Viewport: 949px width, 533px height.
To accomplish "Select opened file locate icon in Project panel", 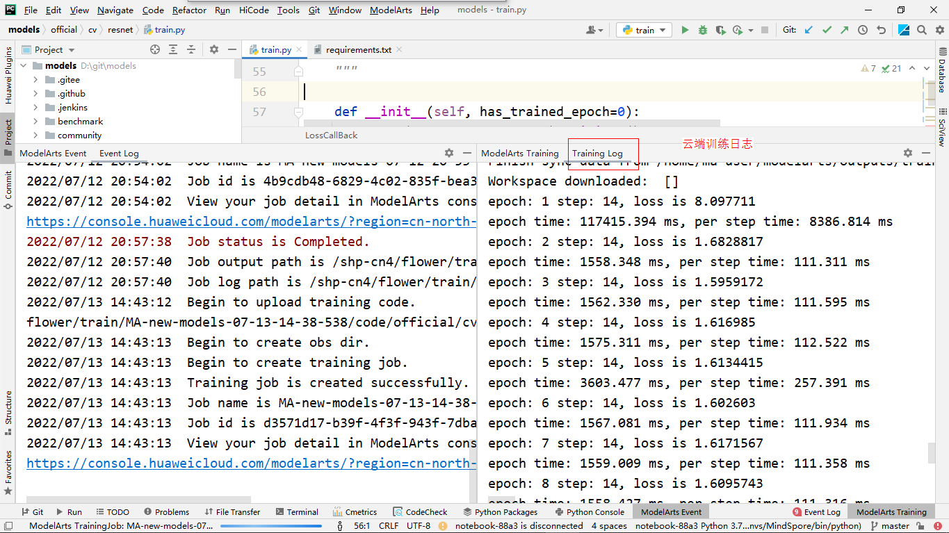I will (x=155, y=49).
